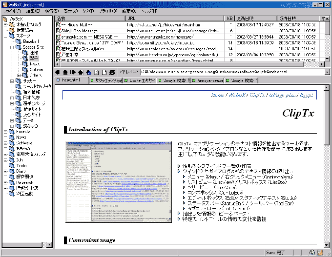Expand the データ folder
This screenshot has width=332, height=257.
pyautogui.click(x=12, y=120)
